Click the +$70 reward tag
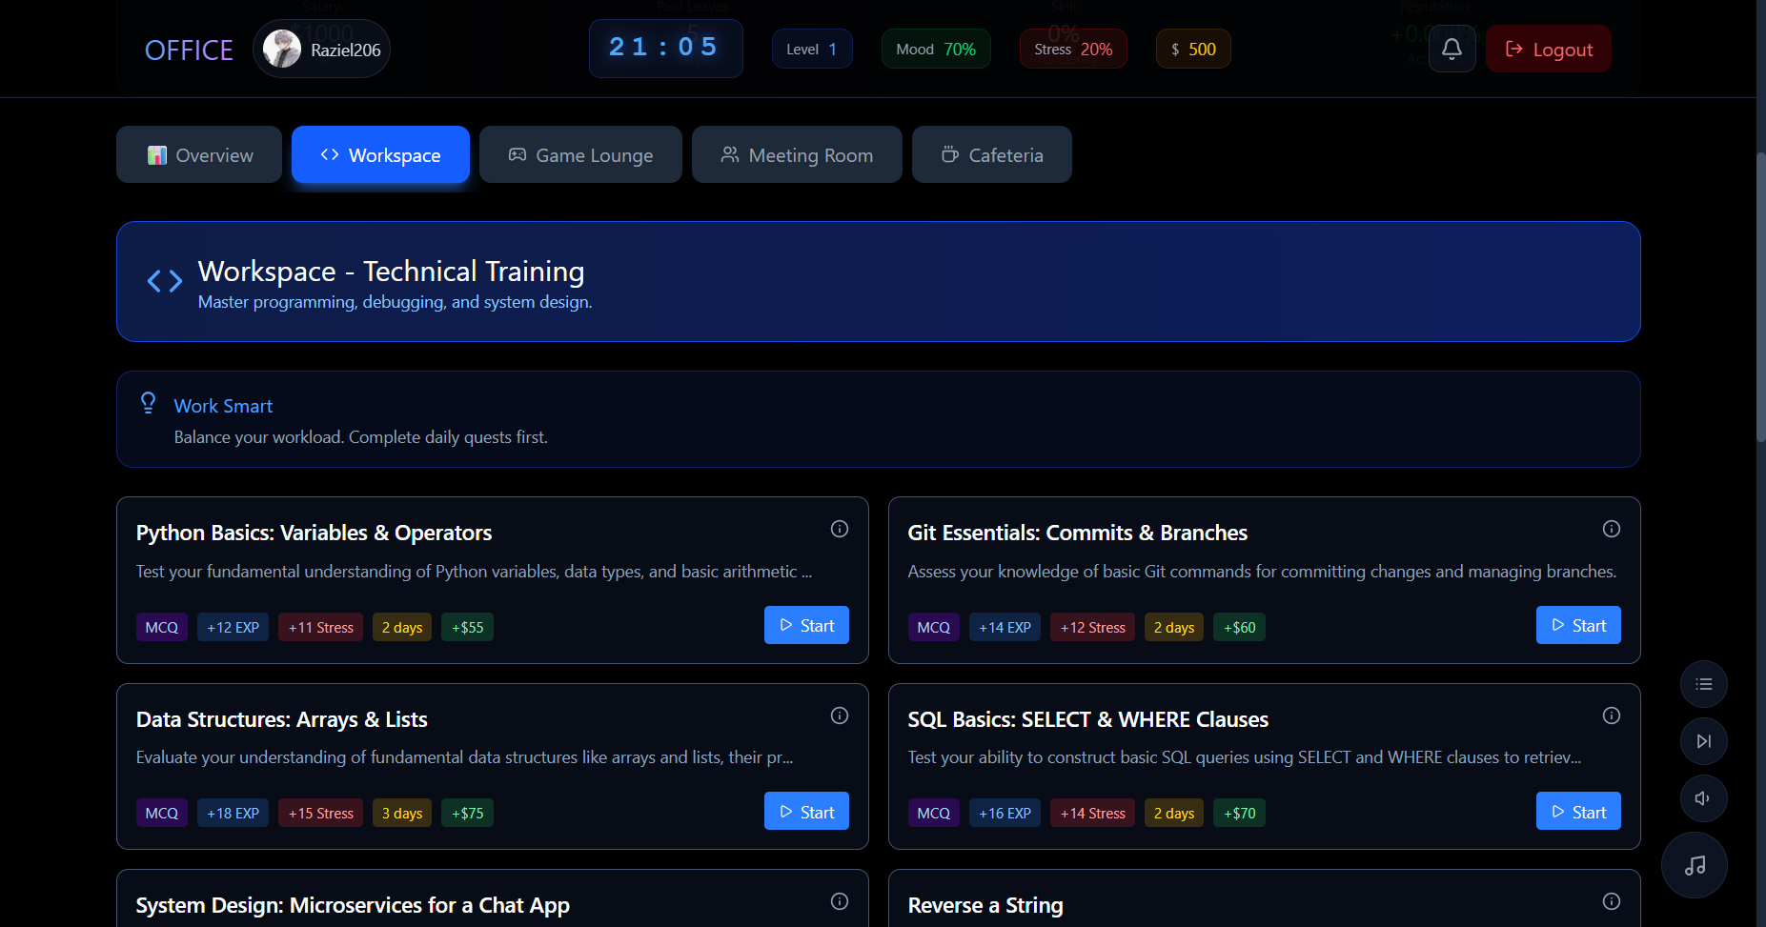Screen dimensions: 1766x927 [1240, 813]
